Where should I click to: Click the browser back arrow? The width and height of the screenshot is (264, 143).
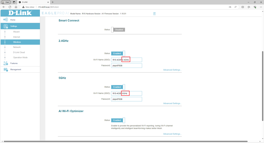4,7
